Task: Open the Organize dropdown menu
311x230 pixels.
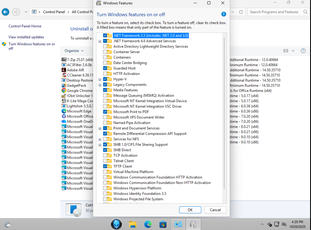Action: (74, 51)
